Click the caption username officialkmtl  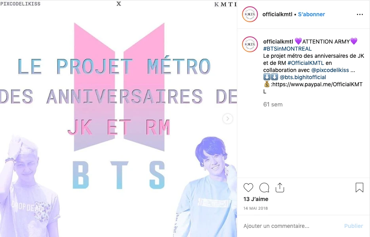[x=278, y=42]
